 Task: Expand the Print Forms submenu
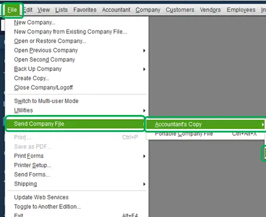click(77, 156)
